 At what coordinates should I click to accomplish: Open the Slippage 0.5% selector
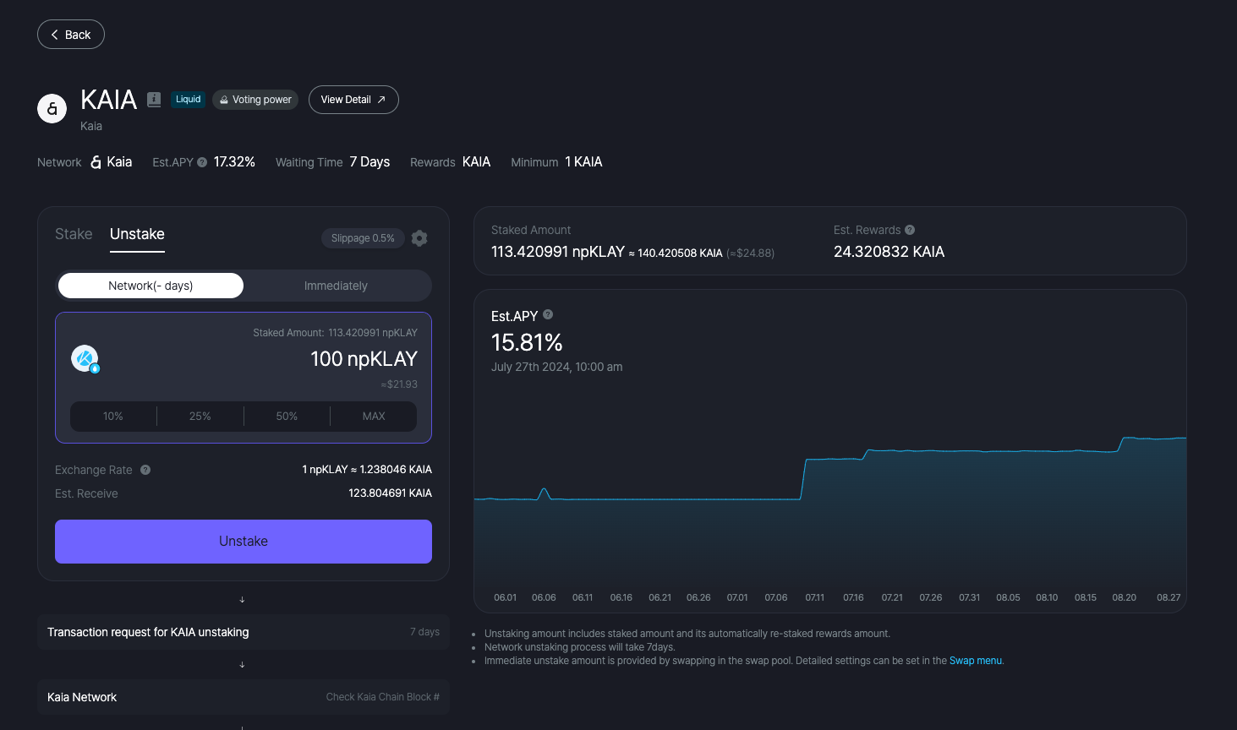363,238
